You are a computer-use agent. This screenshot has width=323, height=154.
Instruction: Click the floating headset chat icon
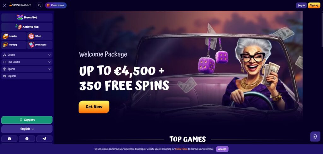pos(315,137)
